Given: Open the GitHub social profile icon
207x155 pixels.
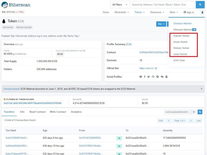Looking at the screenshot, I should pos(153,77).
